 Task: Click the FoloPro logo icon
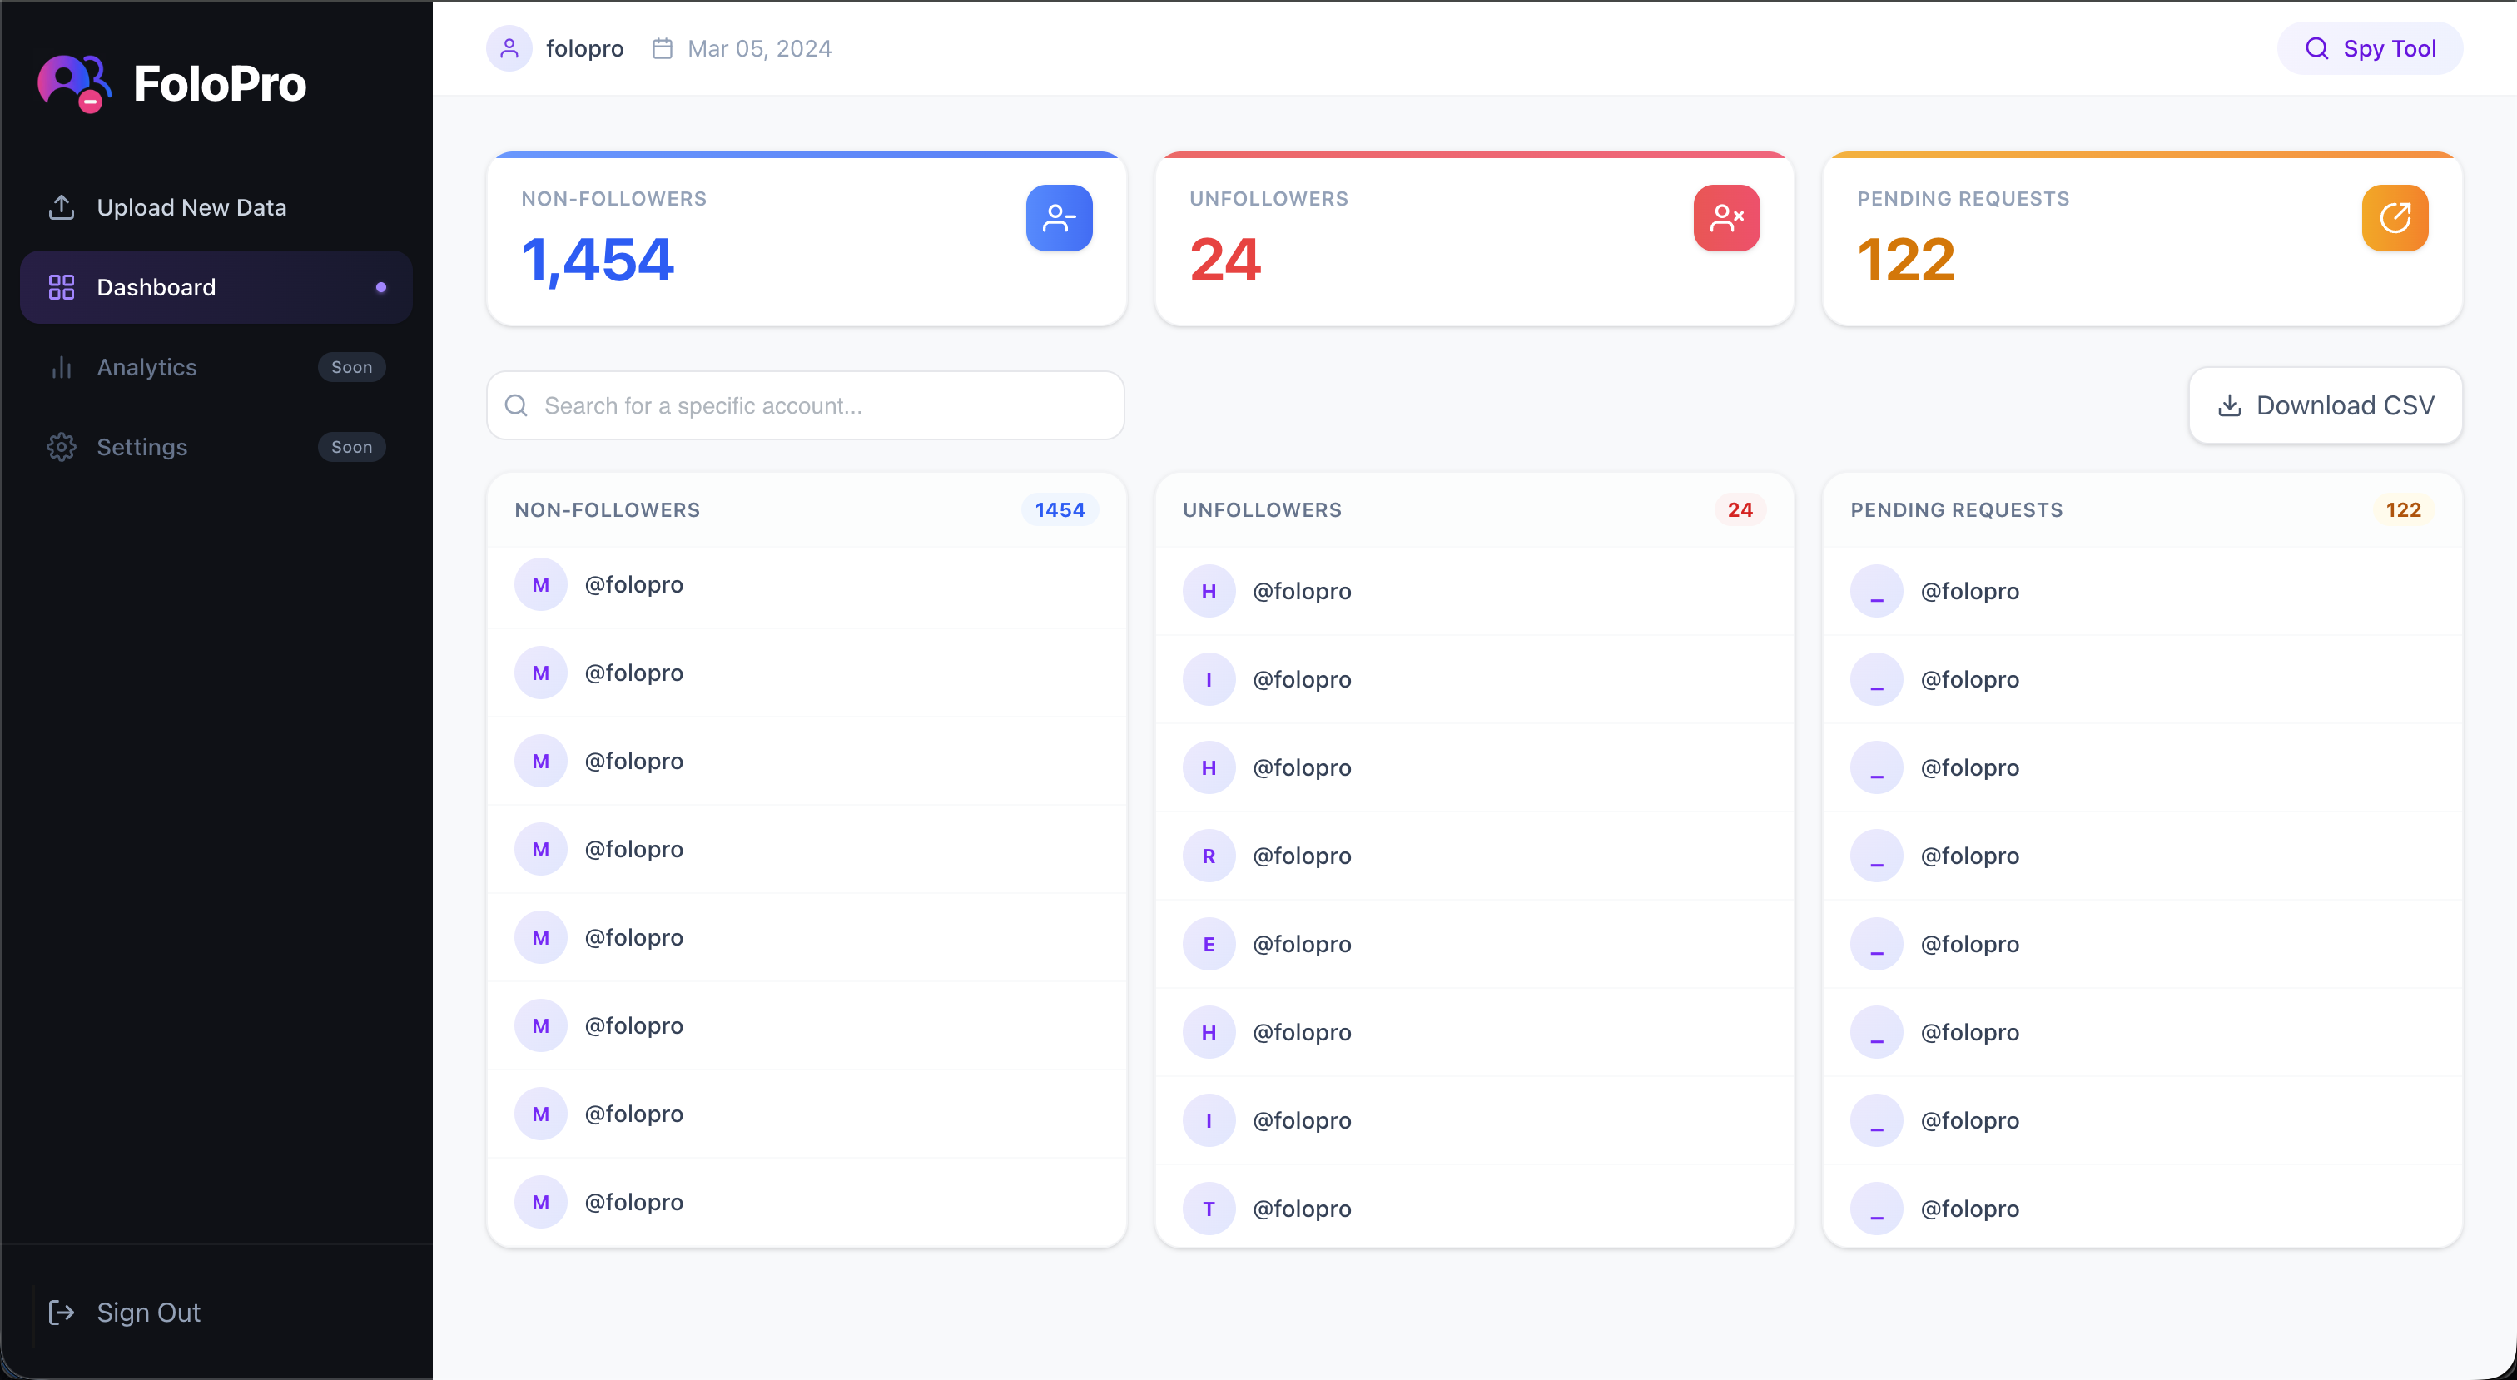tap(74, 83)
